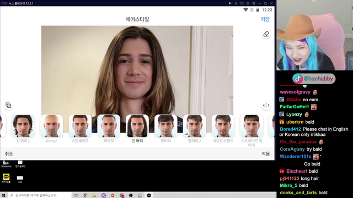
Task: Open File Explorer from the taskbar
Action: [94, 195]
